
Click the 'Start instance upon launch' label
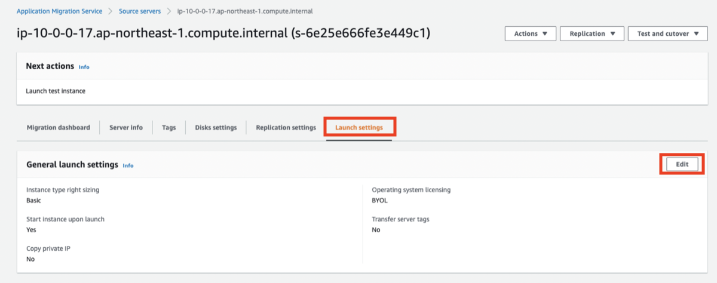coord(66,219)
